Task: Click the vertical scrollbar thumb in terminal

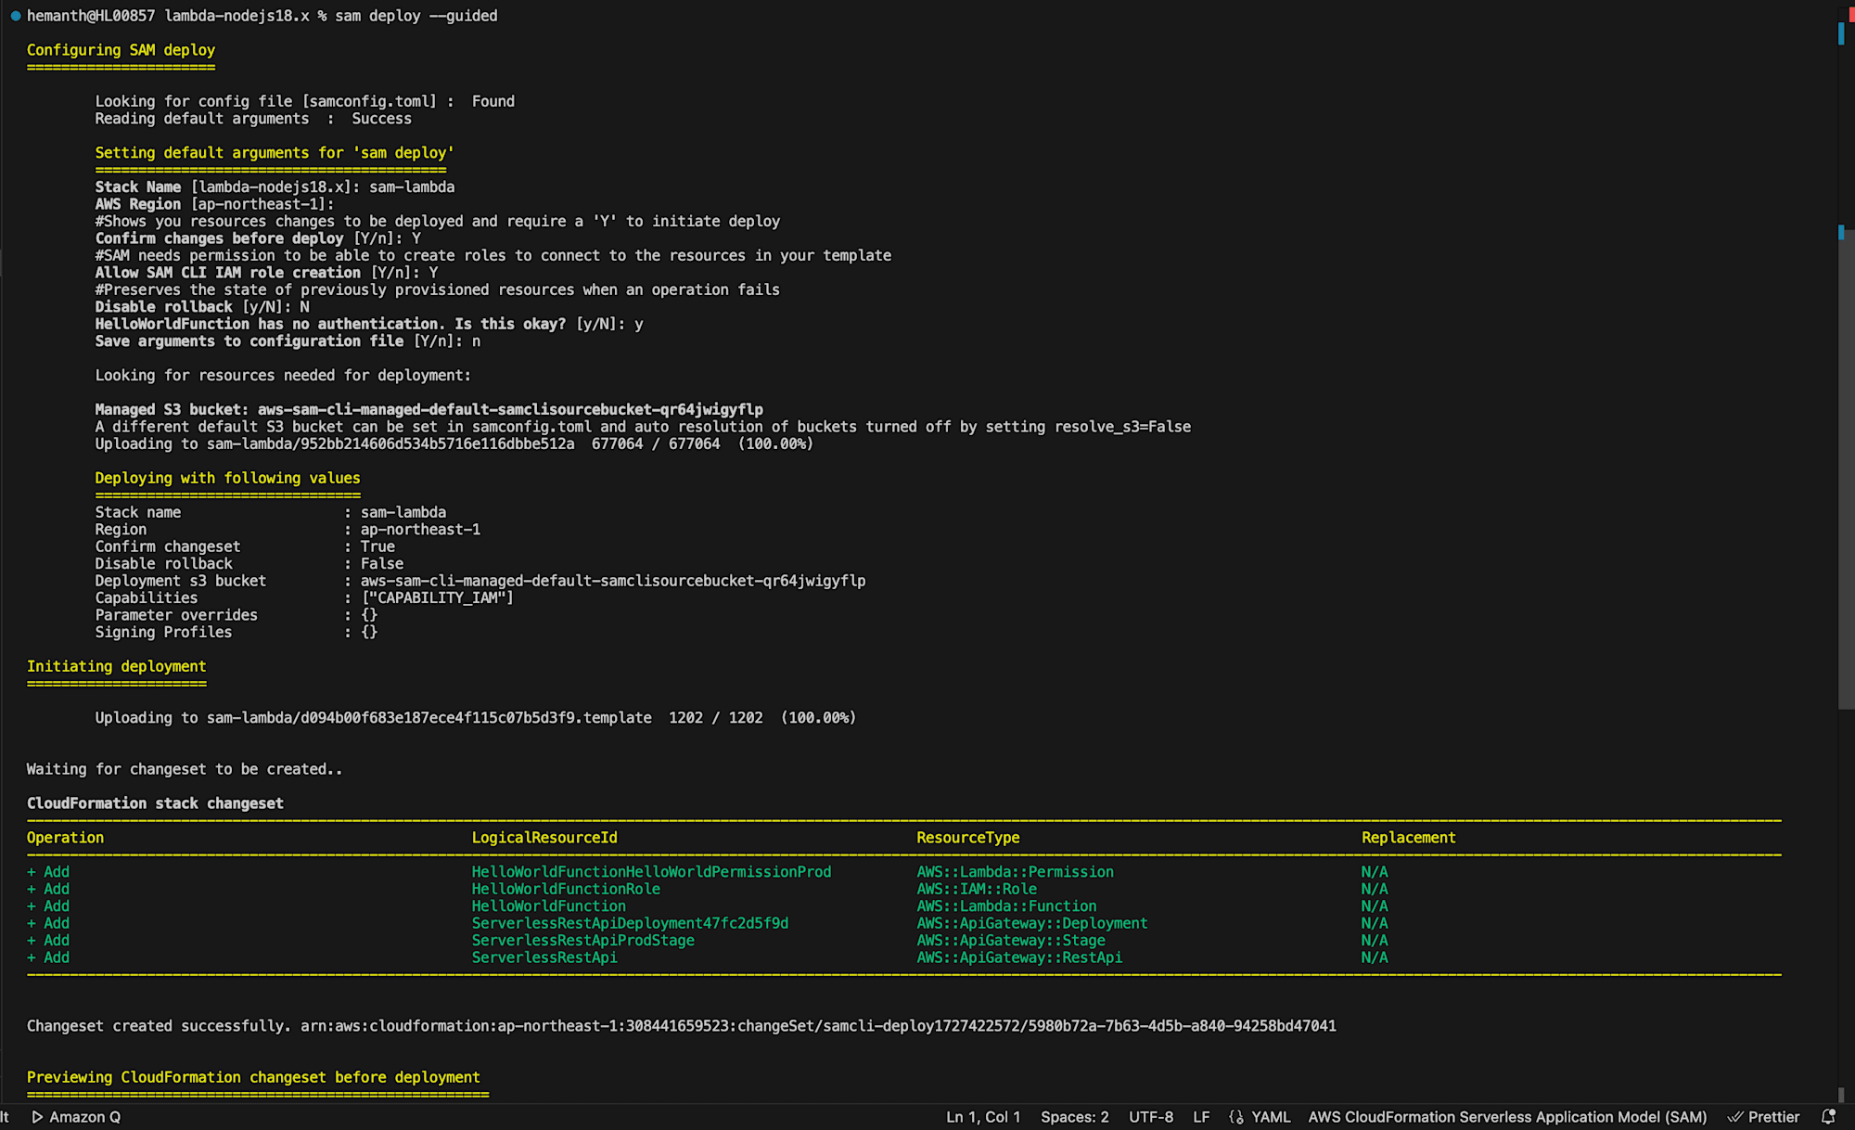Action: tap(1846, 469)
